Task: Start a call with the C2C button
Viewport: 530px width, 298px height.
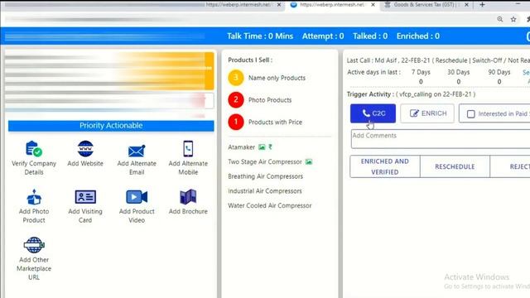Action: (373, 113)
